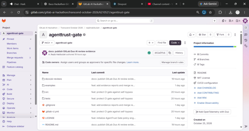Click Add CHANGELOG link
This screenshot has width=249, height=131.
click(x=206, y=88)
